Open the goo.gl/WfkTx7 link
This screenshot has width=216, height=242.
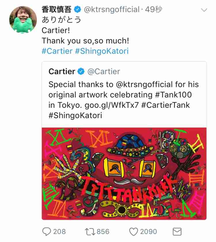[111, 105]
